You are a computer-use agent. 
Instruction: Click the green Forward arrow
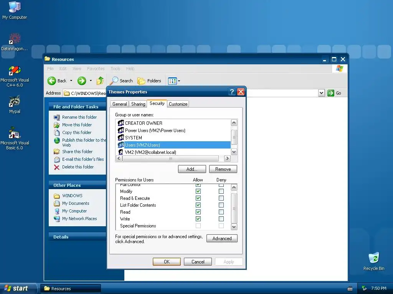82,81
